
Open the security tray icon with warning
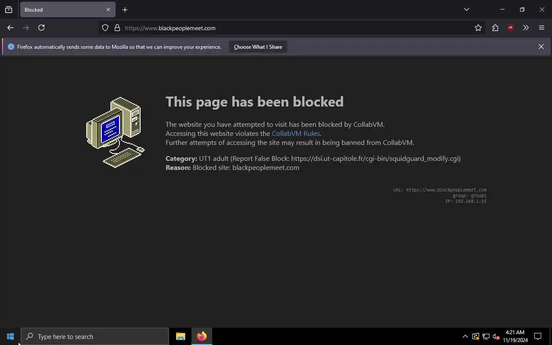(476, 336)
